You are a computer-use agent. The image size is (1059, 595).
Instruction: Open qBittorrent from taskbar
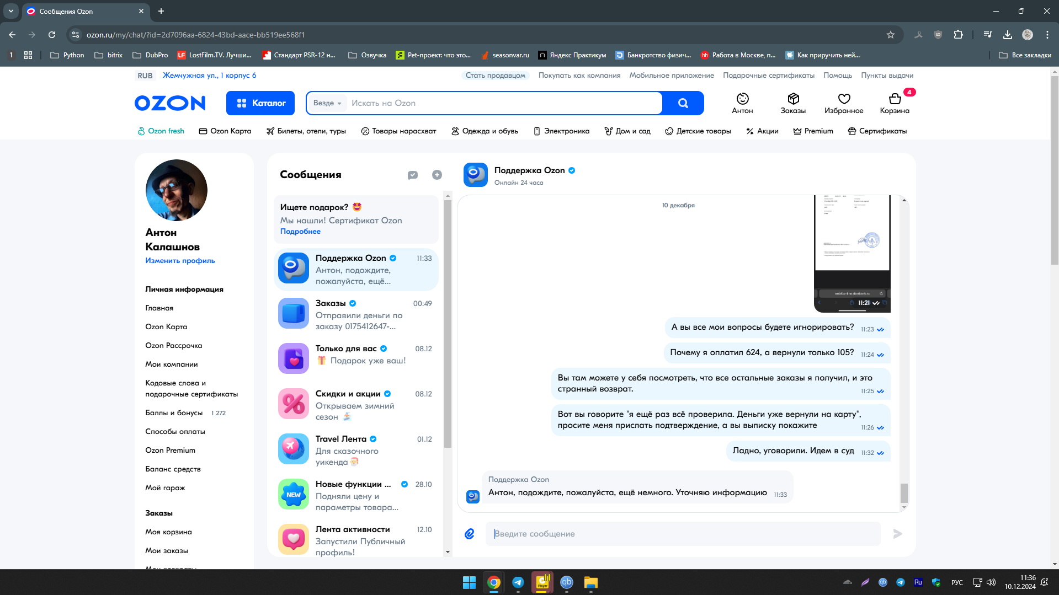click(x=567, y=582)
